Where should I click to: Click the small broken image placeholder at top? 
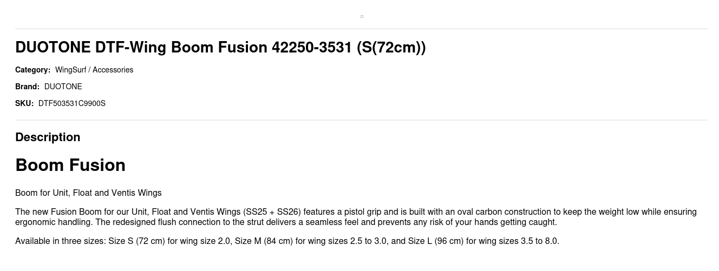(x=362, y=16)
